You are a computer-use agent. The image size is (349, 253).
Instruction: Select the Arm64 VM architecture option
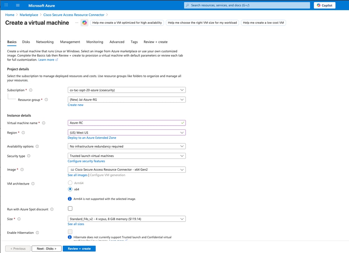coord(70,183)
